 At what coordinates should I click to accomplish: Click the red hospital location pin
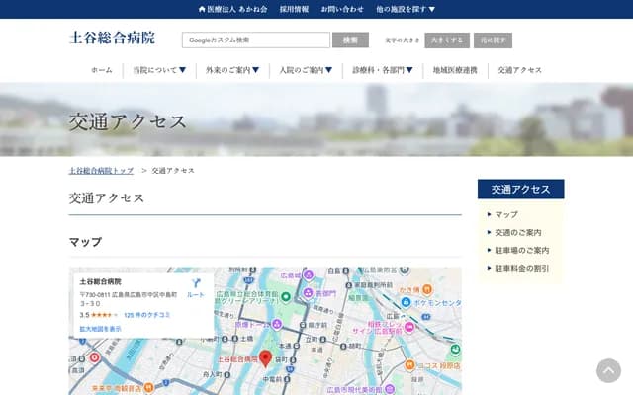click(x=265, y=358)
